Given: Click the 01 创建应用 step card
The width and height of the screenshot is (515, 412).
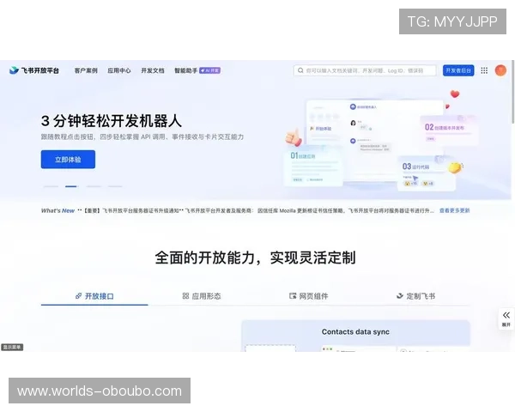Looking at the screenshot, I should pos(312,167).
